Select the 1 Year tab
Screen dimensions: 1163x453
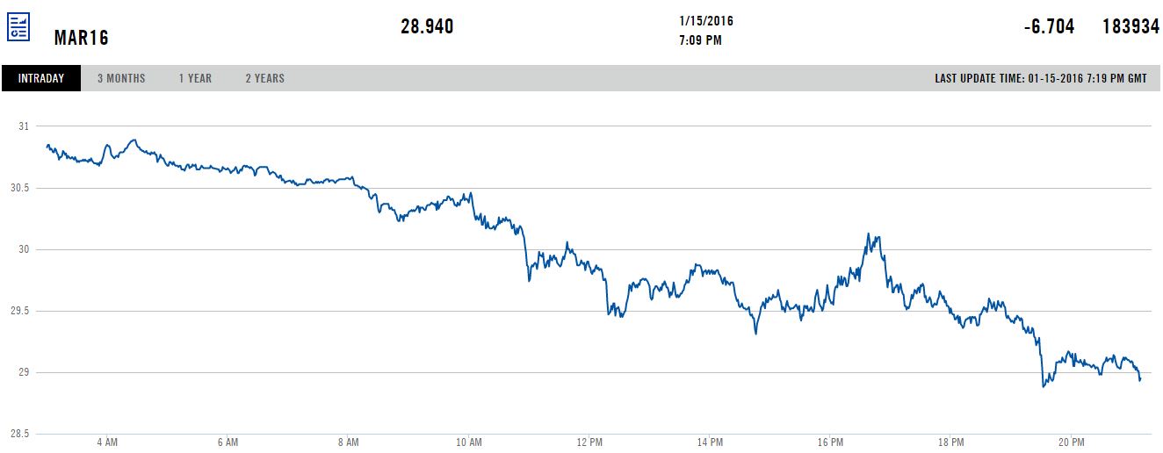pyautogui.click(x=195, y=78)
